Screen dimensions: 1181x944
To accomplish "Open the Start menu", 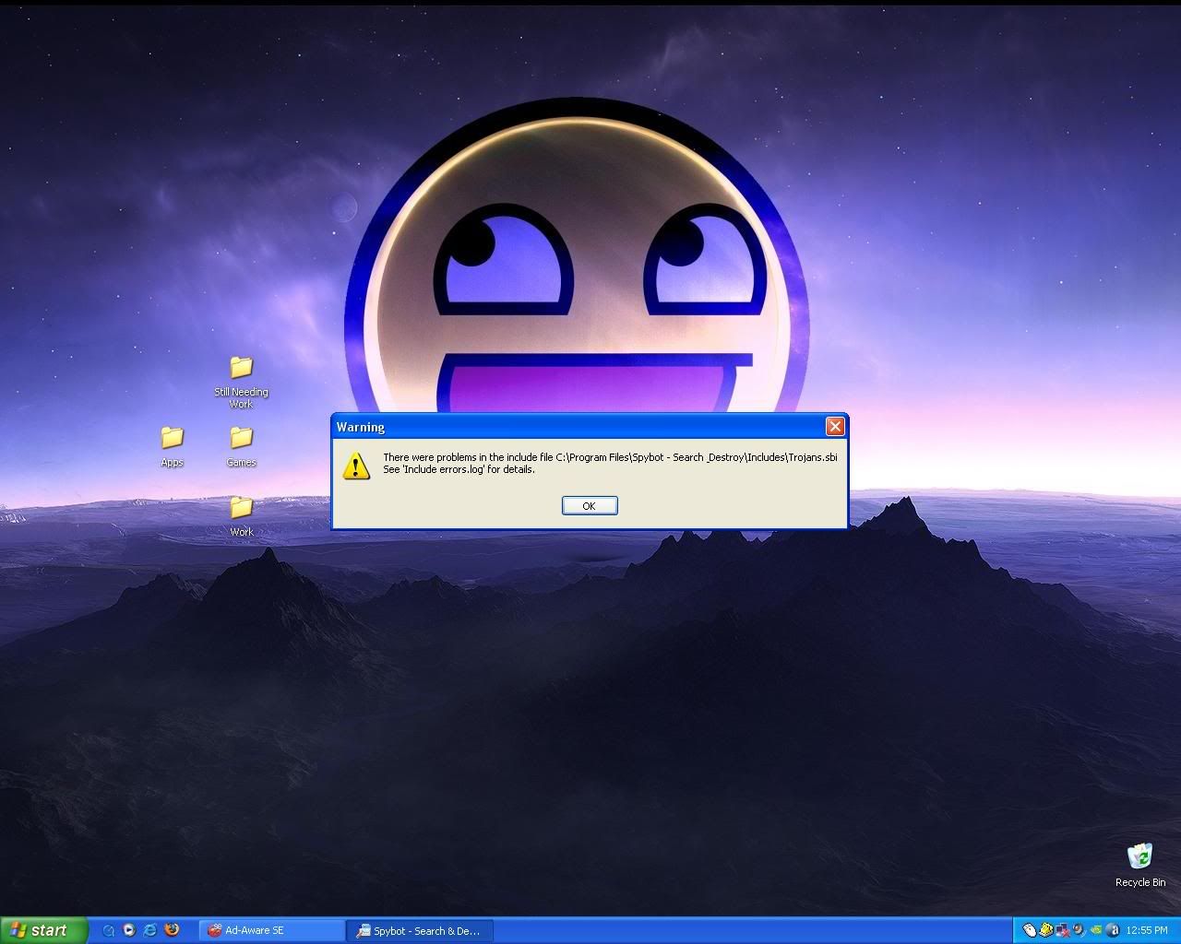I will pos(43,930).
